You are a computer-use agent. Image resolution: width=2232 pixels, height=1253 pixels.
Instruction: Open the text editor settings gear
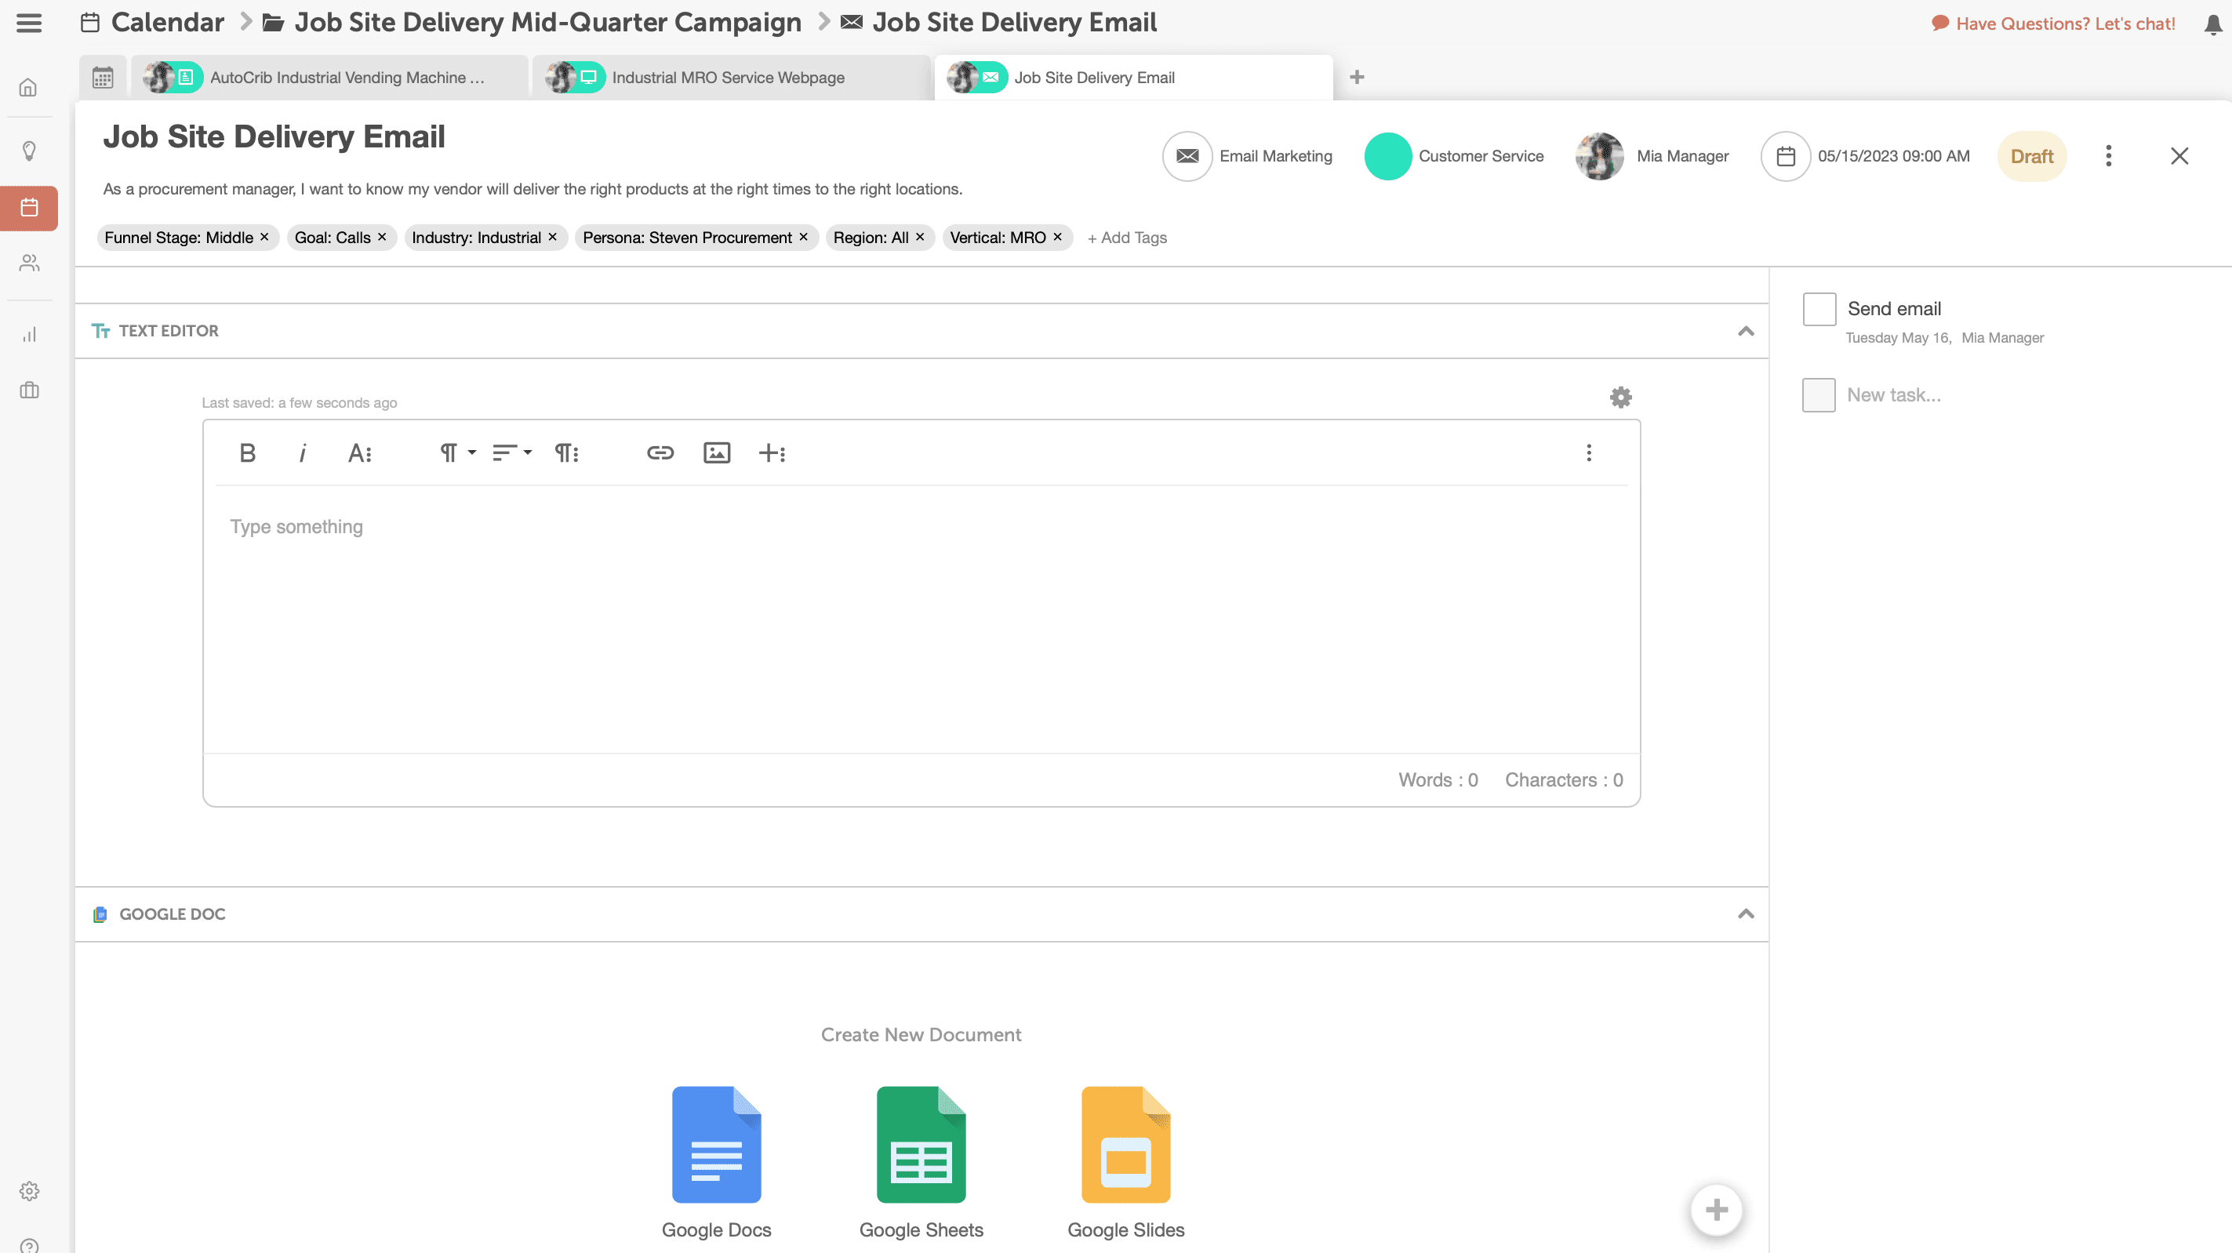[x=1619, y=397]
